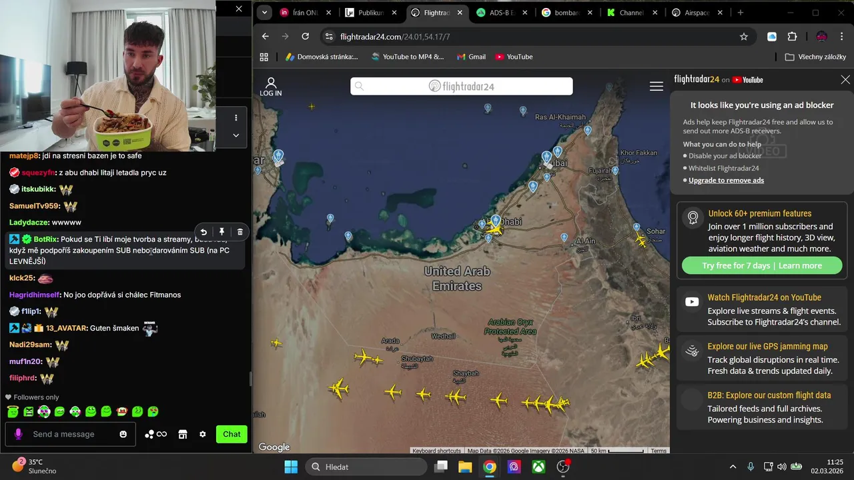Image resolution: width=854 pixels, height=480 pixels.
Task: Switch to the Írán ONL tab
Action: [x=305, y=13]
